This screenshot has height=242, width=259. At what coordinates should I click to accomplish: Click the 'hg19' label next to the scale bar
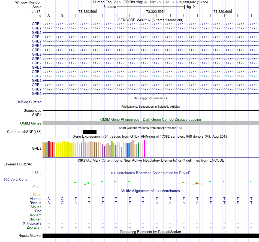[x=191, y=7]
